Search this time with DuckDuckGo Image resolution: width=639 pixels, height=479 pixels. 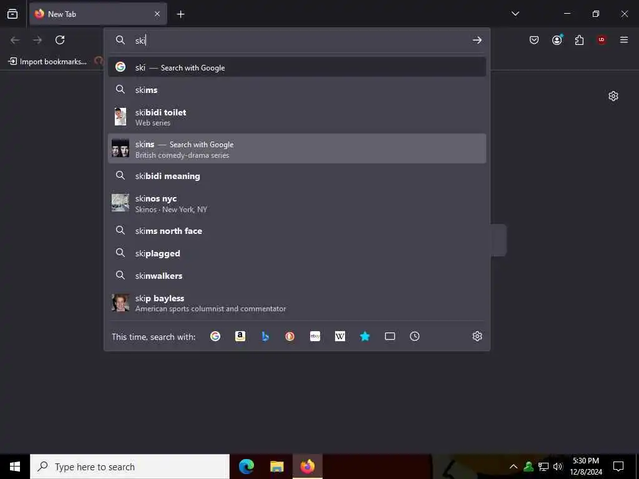(x=290, y=336)
